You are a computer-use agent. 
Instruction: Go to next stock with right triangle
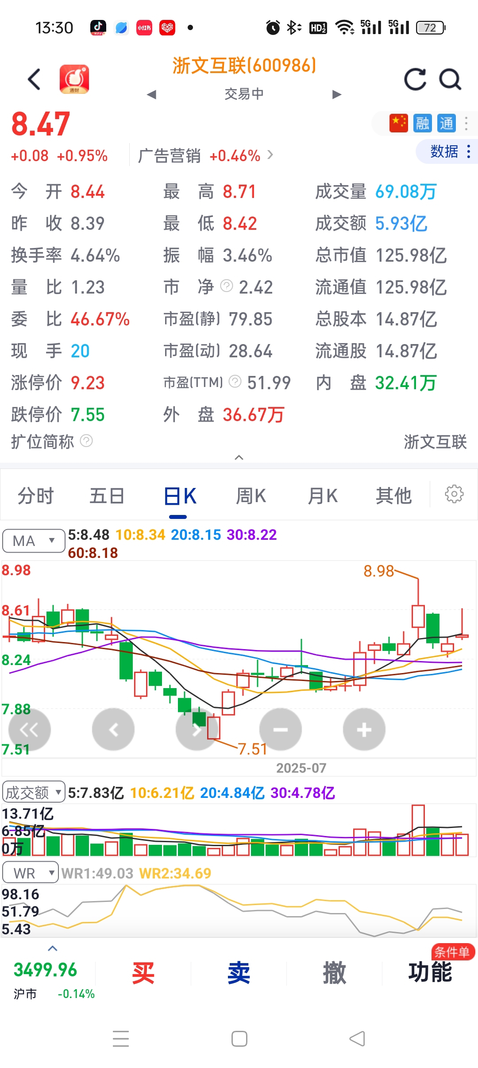(337, 94)
